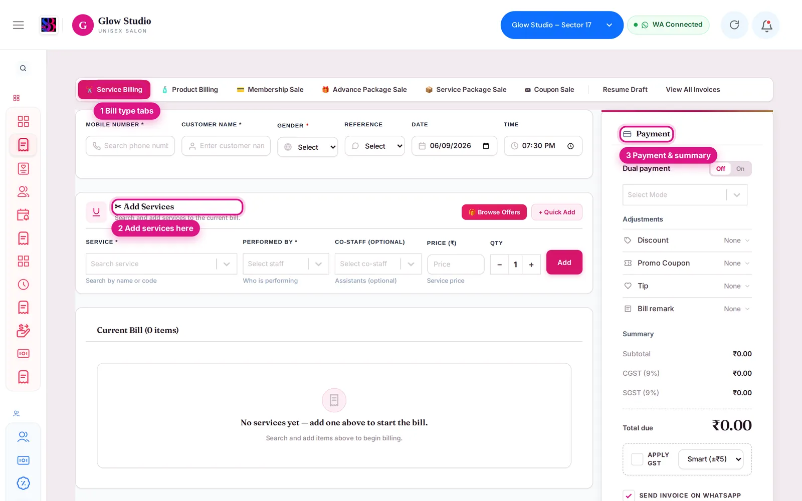Click the pink Add button
Viewport: 802px width, 501px height.
564,263
